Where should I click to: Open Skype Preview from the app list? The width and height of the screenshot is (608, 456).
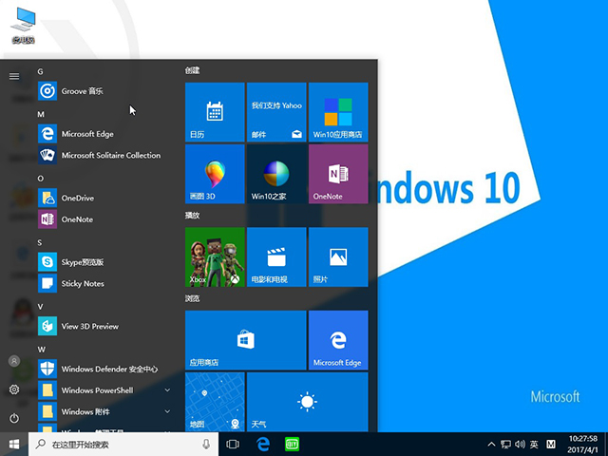click(x=82, y=262)
